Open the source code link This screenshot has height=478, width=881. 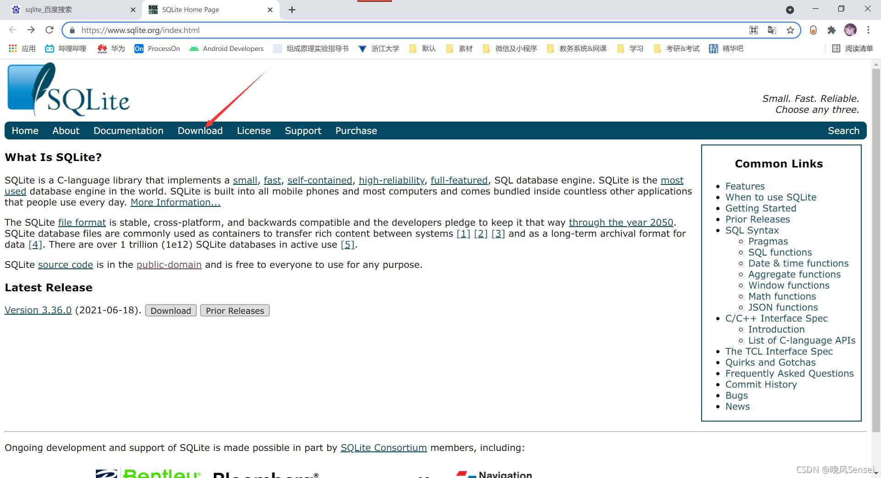(x=65, y=265)
